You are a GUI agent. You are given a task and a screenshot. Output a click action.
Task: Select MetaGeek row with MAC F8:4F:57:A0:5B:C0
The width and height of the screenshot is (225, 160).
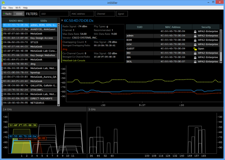(x=29, y=34)
